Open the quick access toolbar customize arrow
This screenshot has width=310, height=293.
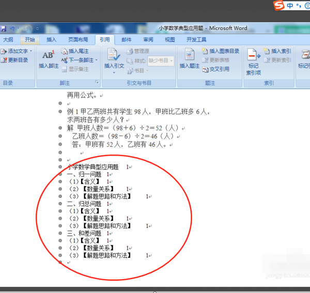pos(37,28)
